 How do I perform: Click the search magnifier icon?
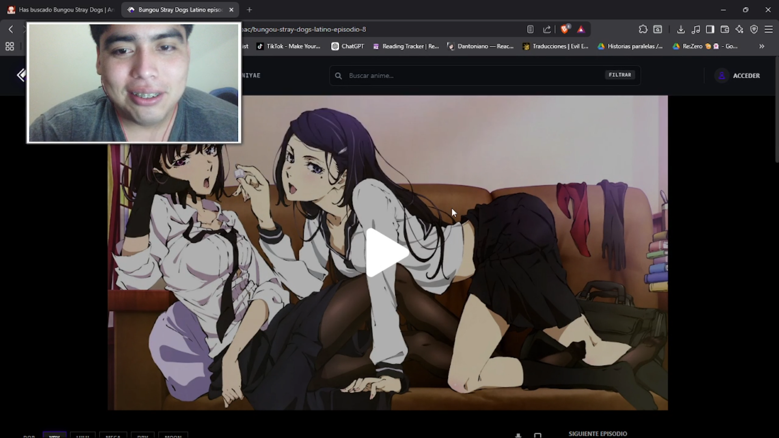[338, 76]
